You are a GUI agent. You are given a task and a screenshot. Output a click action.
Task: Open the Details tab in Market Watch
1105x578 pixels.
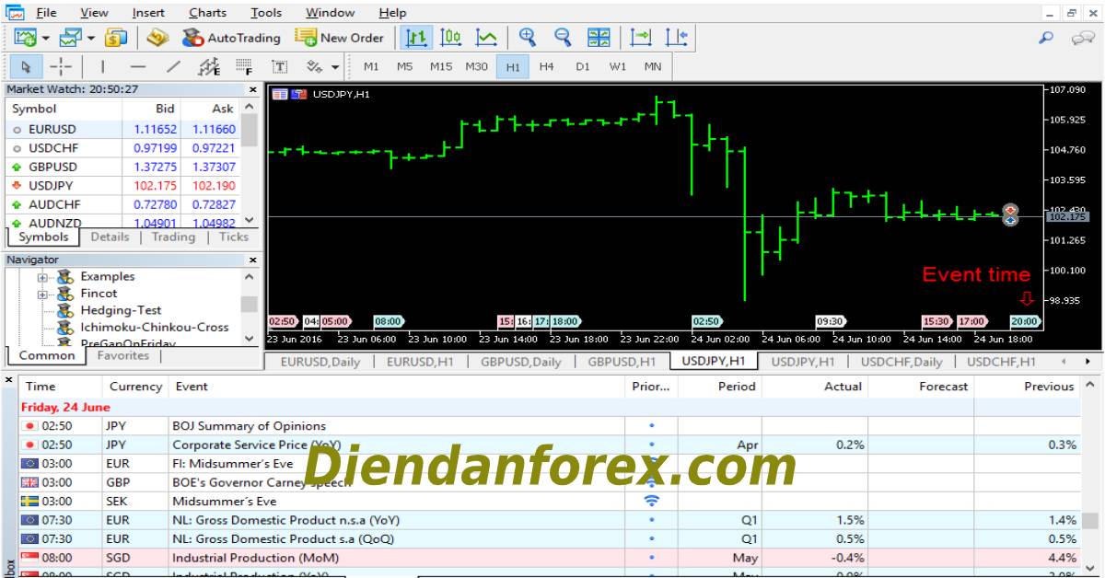coord(110,237)
